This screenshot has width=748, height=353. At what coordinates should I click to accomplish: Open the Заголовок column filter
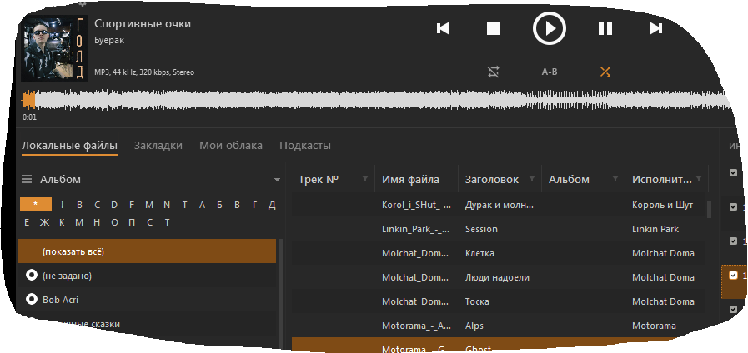point(531,180)
